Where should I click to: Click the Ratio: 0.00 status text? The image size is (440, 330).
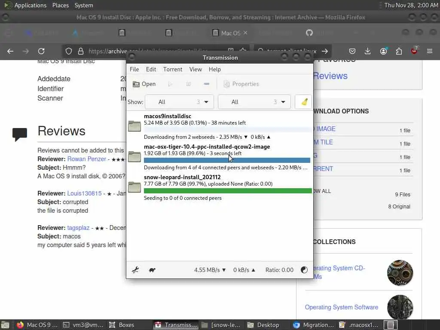click(x=279, y=270)
